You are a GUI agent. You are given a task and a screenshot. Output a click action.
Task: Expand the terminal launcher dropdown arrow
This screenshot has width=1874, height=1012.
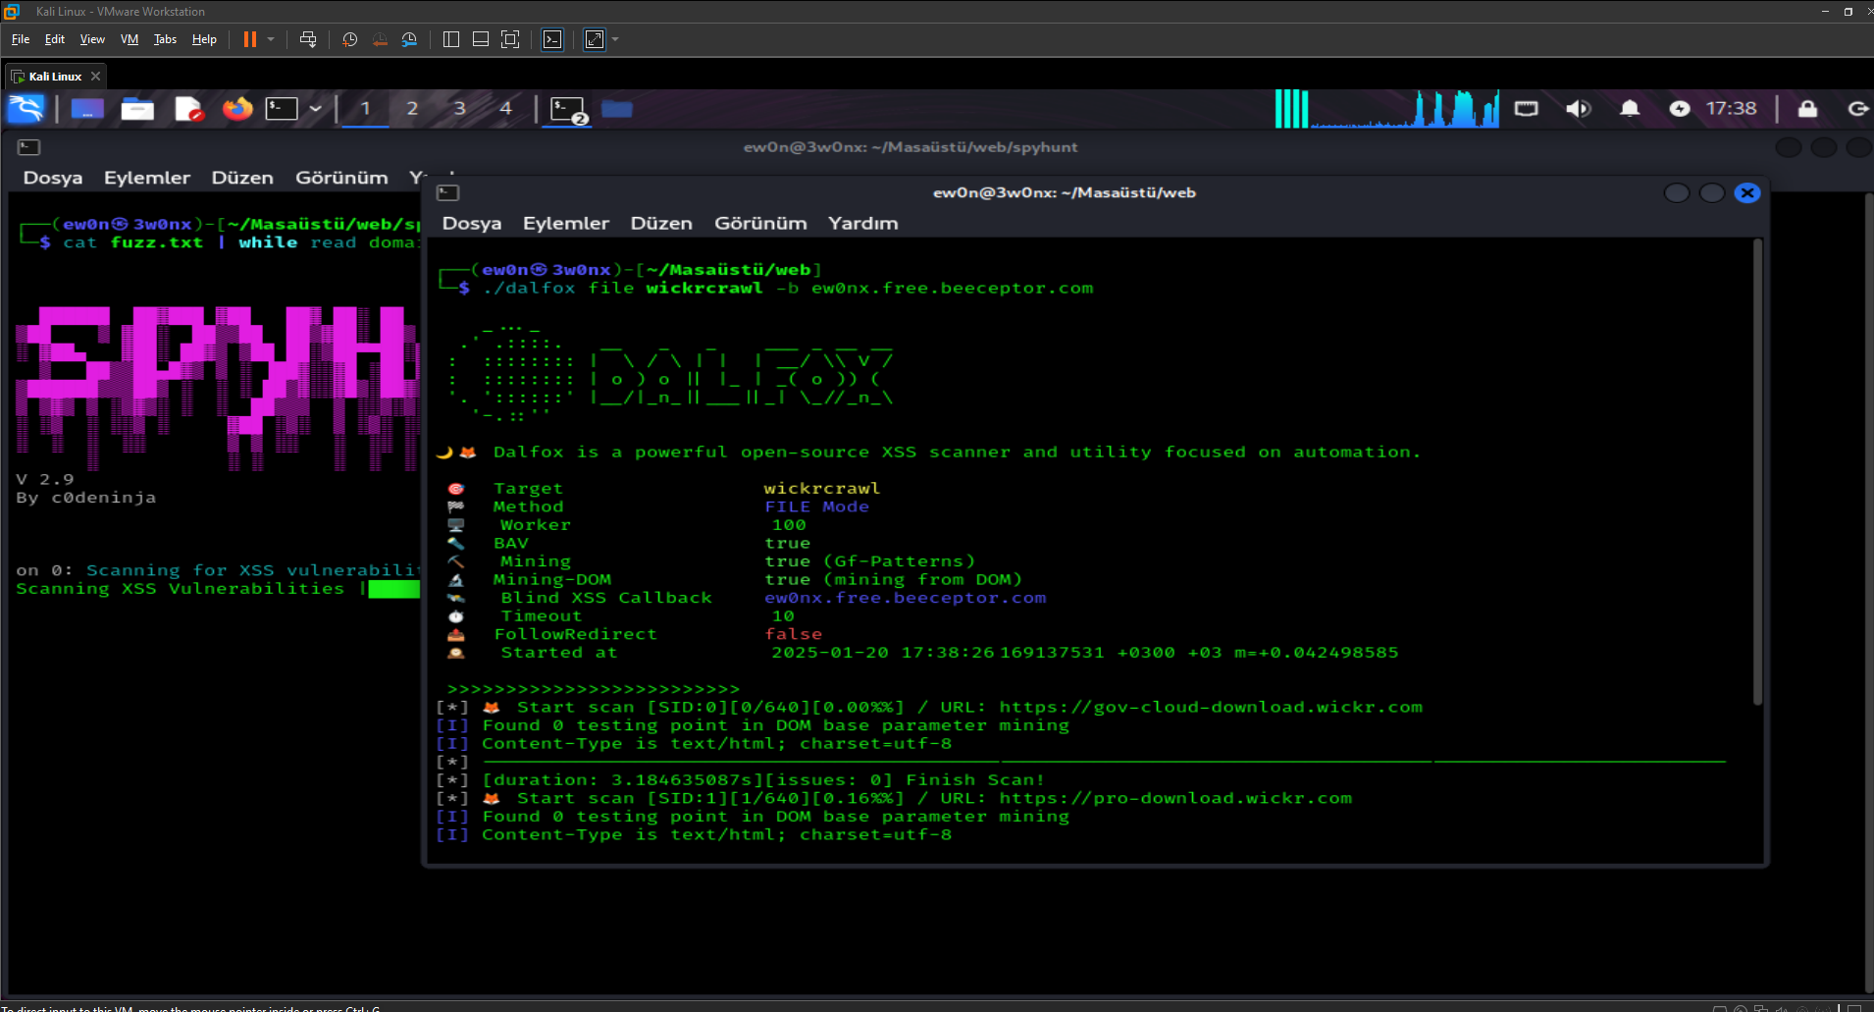pyautogui.click(x=315, y=108)
